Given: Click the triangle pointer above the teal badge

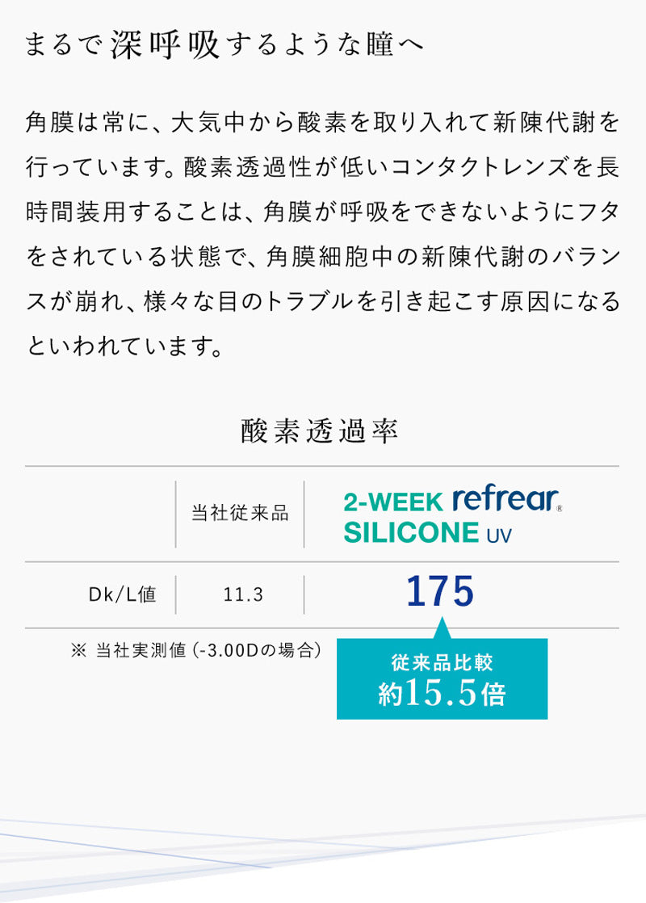Looking at the screenshot, I should click(x=442, y=628).
